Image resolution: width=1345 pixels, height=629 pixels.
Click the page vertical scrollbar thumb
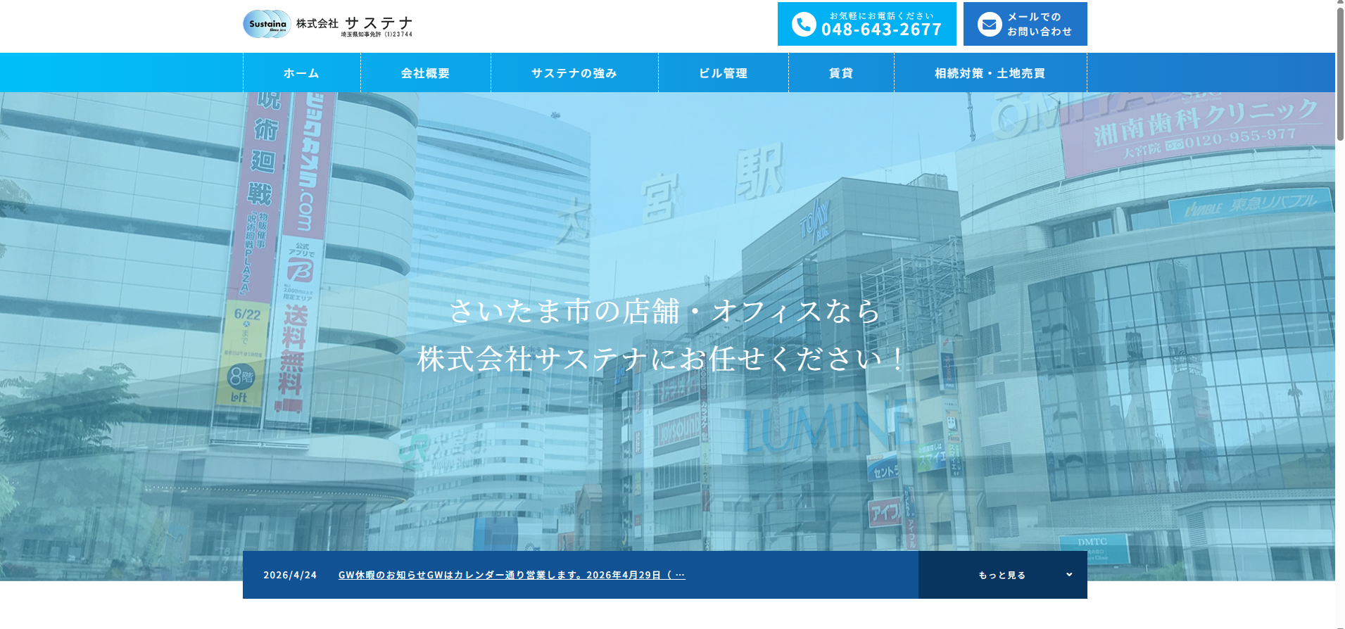[x=1340, y=74]
